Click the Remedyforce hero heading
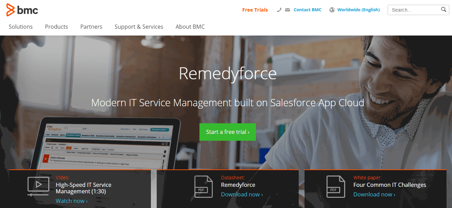 [x=228, y=73]
